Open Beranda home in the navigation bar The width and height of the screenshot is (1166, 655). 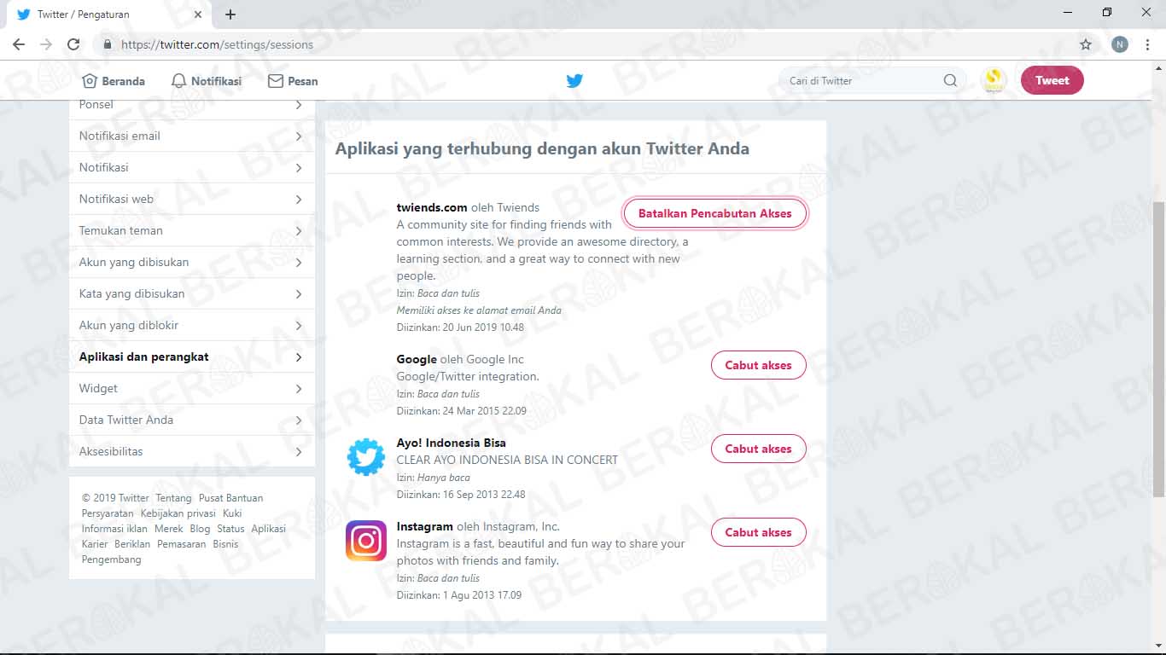click(x=114, y=81)
